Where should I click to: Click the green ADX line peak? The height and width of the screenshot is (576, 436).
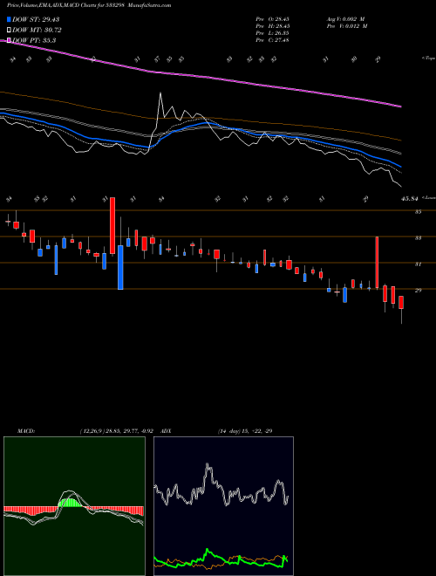click(208, 551)
